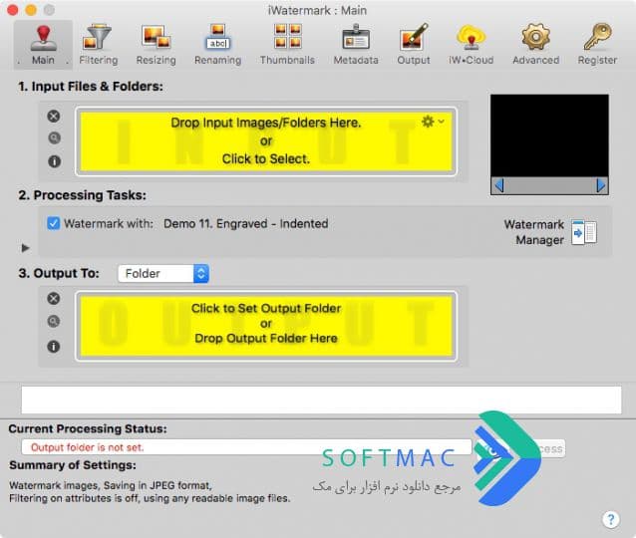
Task: Click the info icon beside the input box
Action: (x=55, y=161)
